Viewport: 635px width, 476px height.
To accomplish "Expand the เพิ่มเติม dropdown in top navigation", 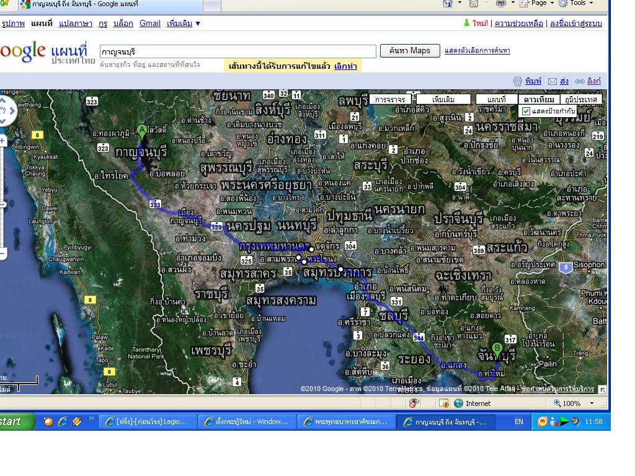I will tap(188, 24).
